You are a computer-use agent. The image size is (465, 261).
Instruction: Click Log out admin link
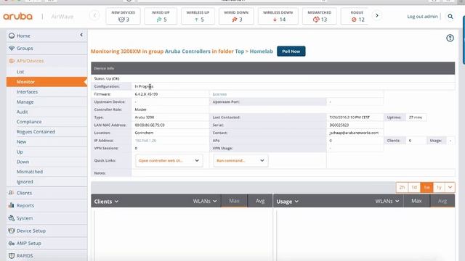(422, 17)
